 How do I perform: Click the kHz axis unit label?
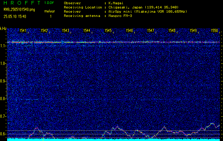[3, 29]
